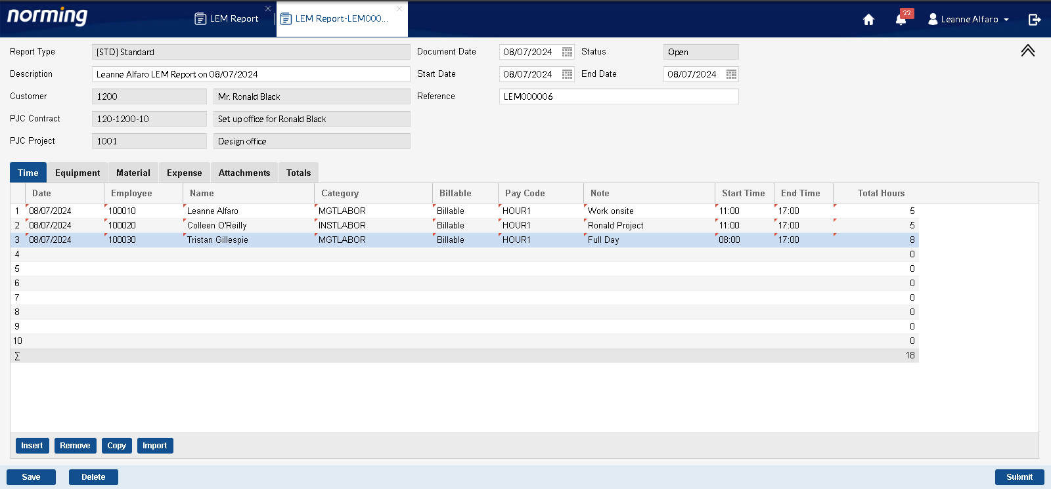
Task: Click customer name field Mr. Ronald Black
Action: click(x=312, y=96)
